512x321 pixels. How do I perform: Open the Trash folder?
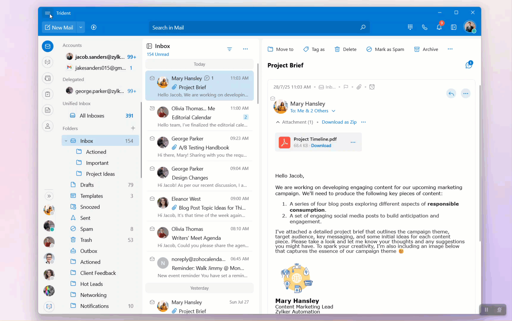pyautogui.click(x=101, y=240)
